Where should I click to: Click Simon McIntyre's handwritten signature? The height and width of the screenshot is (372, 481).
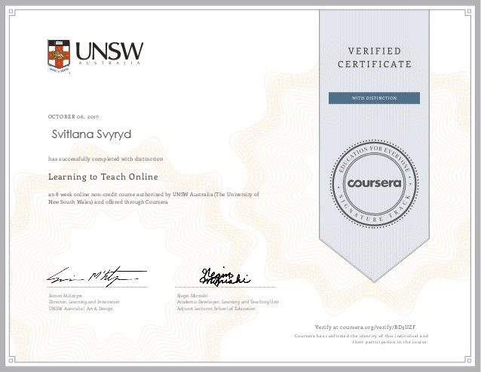pyautogui.click(x=97, y=276)
